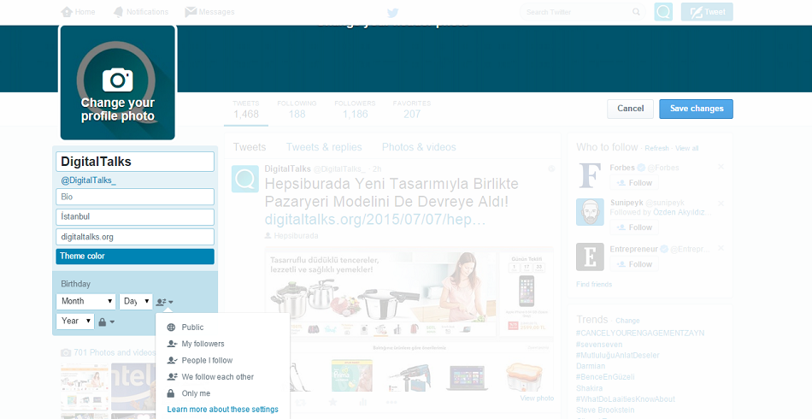Open the Day birthday dropdown
Viewport: 812px width, 419px height.
point(136,301)
